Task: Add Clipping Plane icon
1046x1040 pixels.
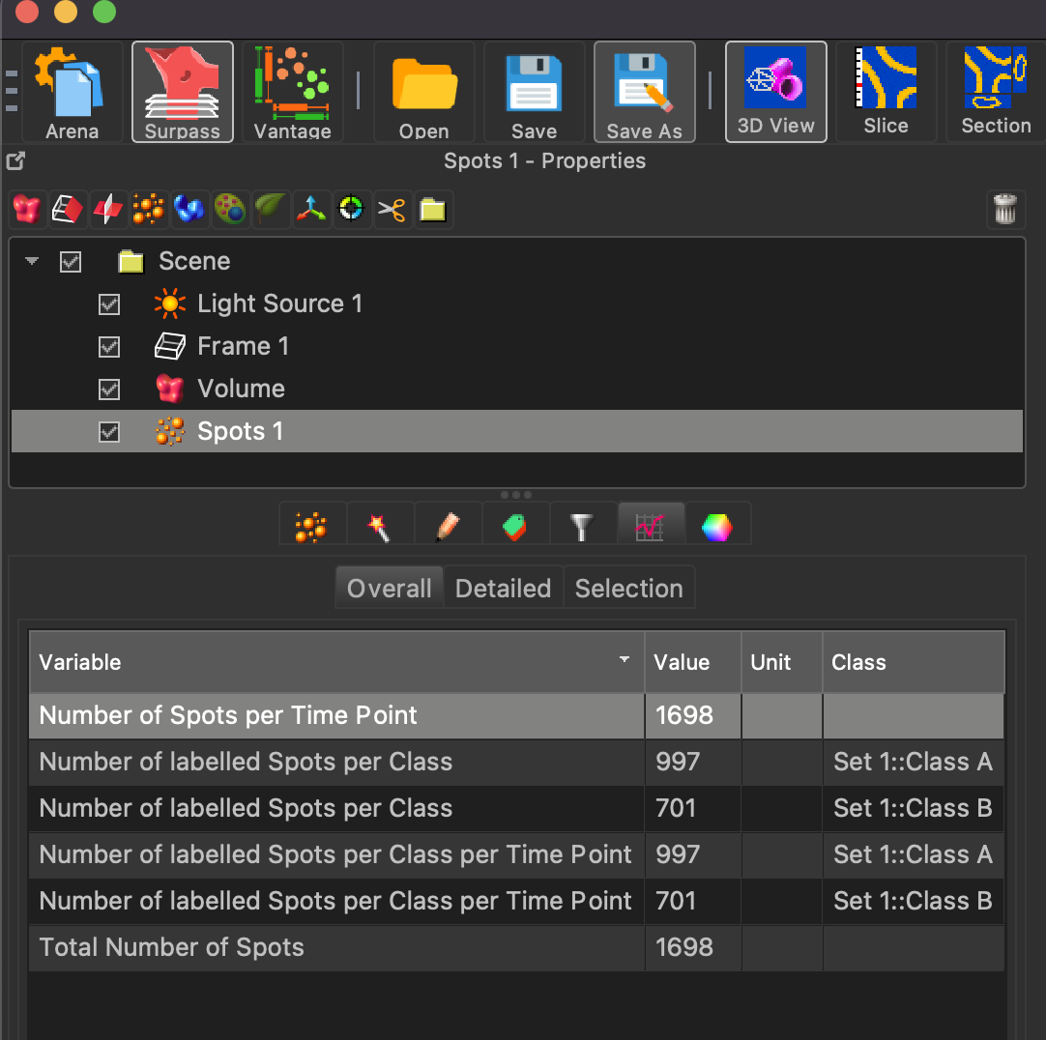Action: click(108, 210)
